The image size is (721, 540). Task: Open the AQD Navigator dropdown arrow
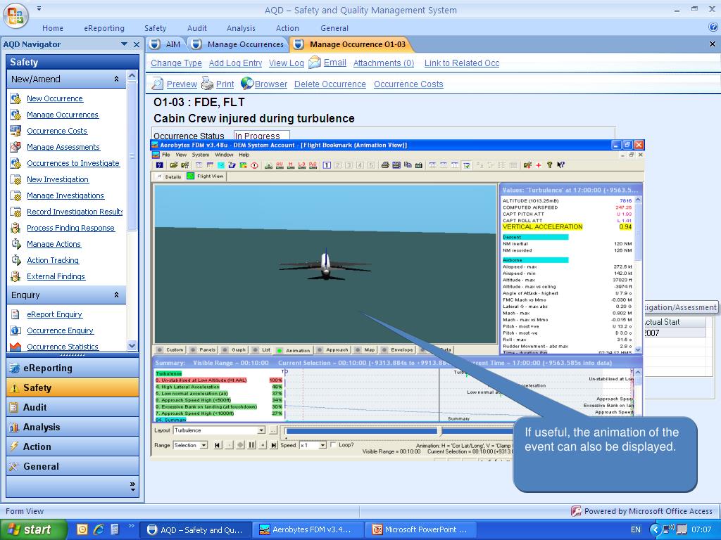124,44
